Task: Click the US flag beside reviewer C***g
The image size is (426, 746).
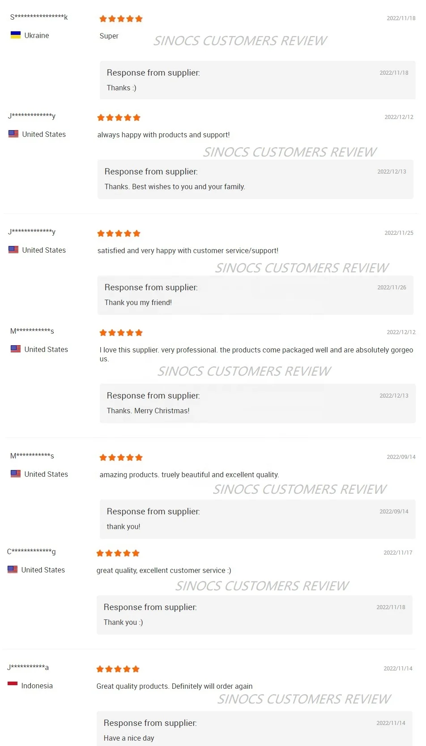Action: pyautogui.click(x=13, y=569)
